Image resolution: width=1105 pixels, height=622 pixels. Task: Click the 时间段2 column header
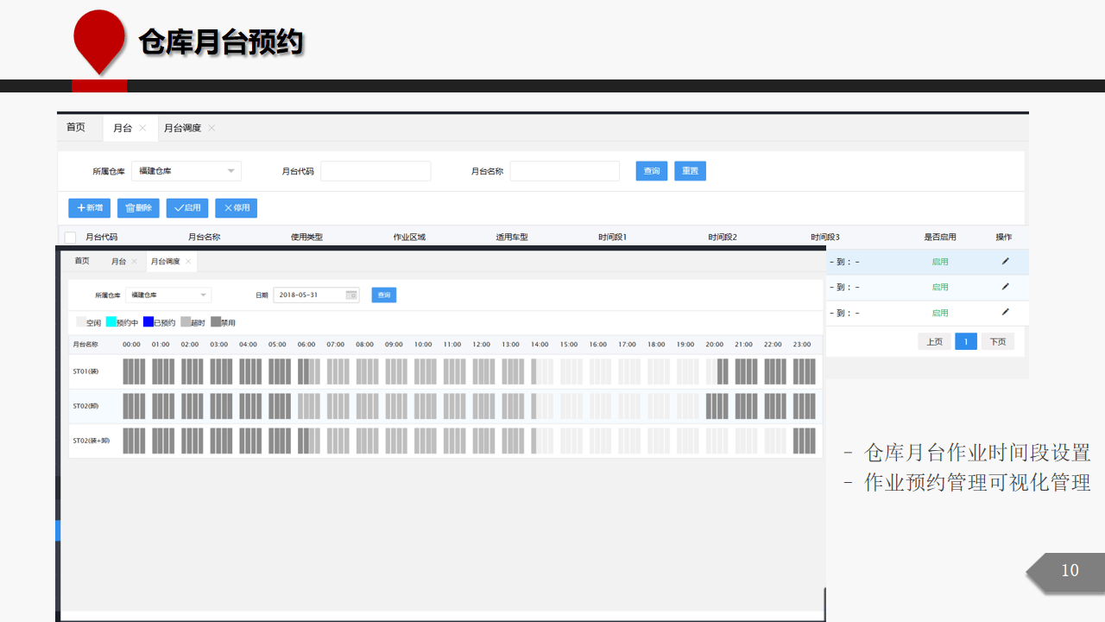(x=723, y=237)
